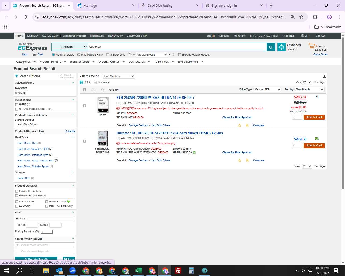Open Advanced Search crosshair icon
345x276 pixels.
[x=281, y=47]
